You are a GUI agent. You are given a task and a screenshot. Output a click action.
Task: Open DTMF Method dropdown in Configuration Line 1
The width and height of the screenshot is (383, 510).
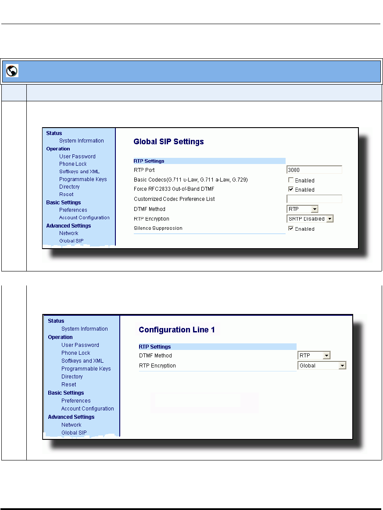click(x=314, y=356)
